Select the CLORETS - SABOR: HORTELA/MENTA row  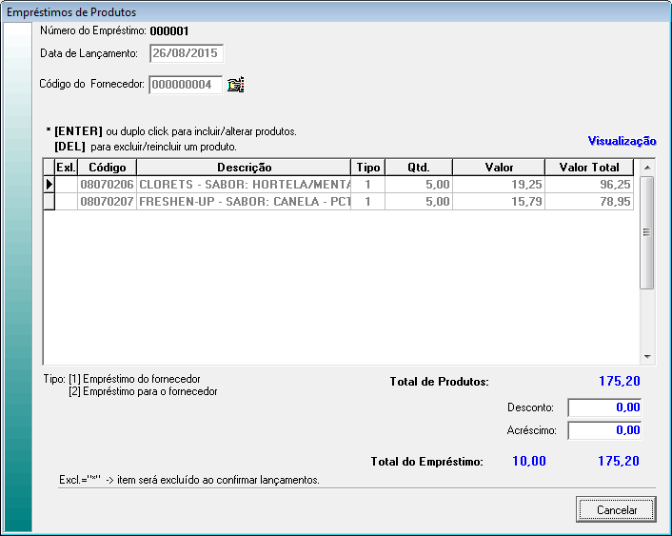244,184
